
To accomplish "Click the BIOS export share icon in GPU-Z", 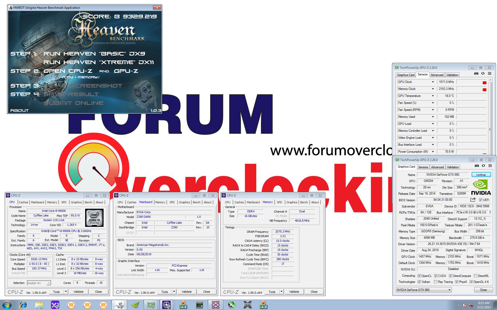I will click(473, 200).
